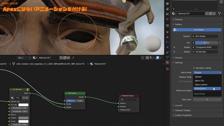Open the Material properties tab icon
The height and width of the screenshot is (126, 224).
pos(167,62)
